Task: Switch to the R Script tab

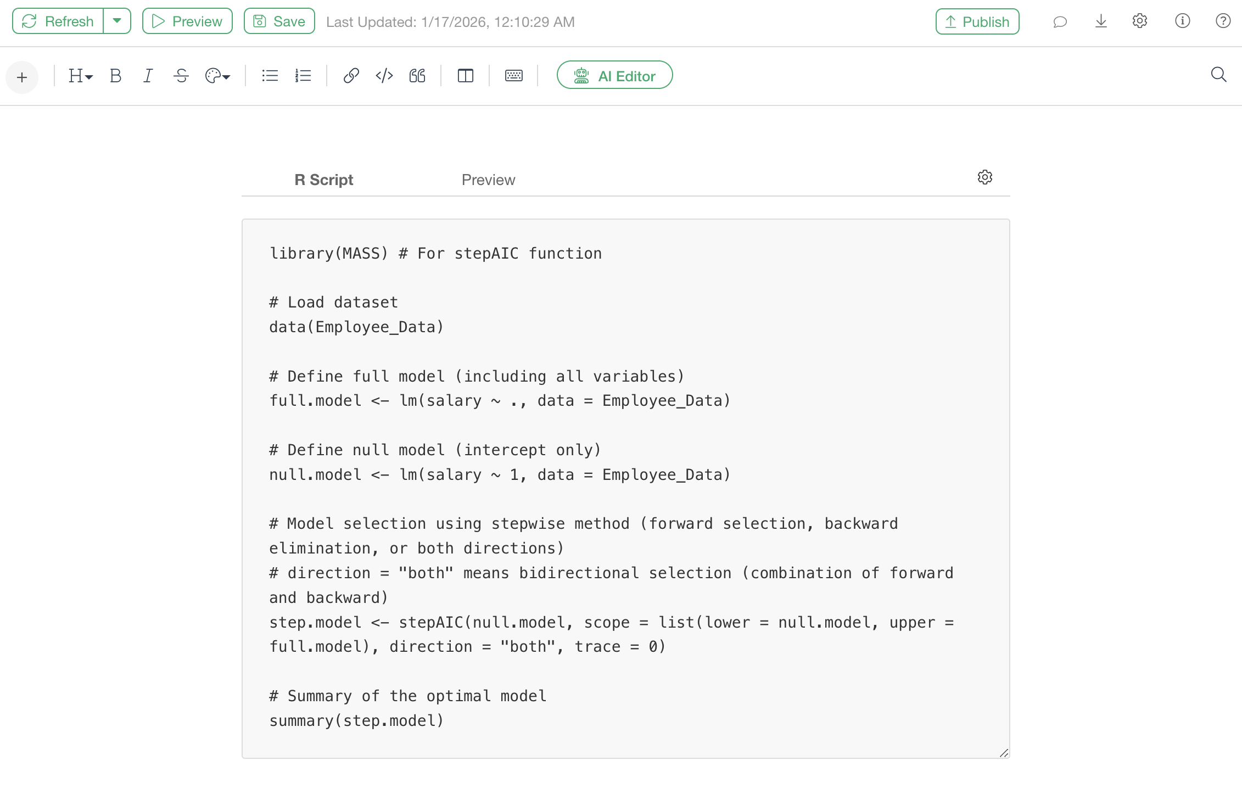Action: [323, 180]
